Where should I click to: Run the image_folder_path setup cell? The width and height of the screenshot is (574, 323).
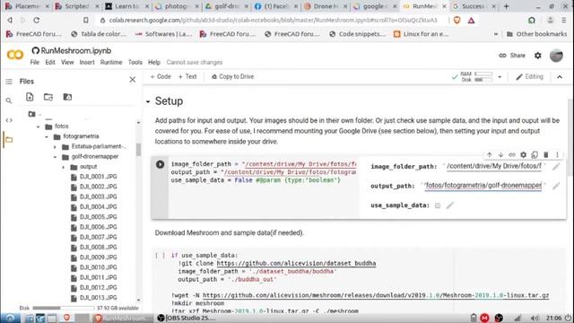160,164
